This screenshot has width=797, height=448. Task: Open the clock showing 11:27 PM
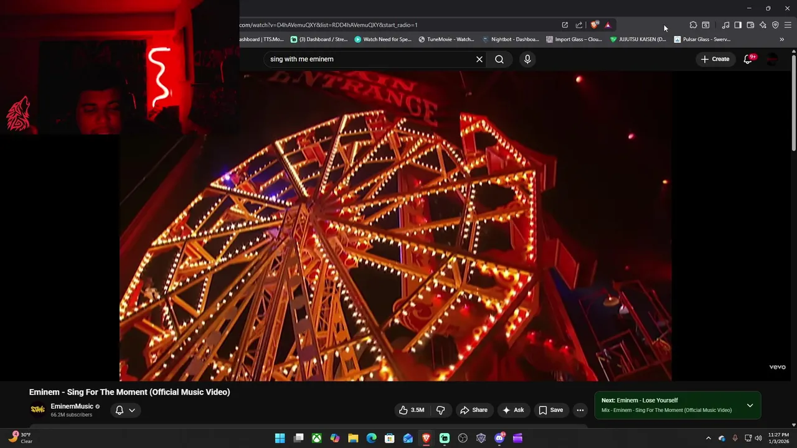click(x=778, y=438)
